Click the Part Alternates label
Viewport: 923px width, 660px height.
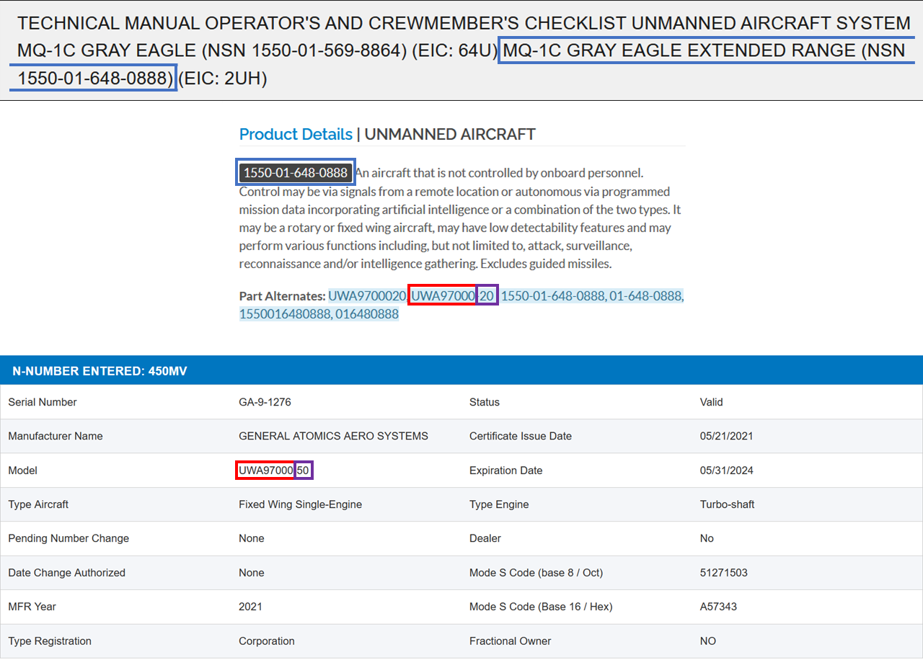283,296
